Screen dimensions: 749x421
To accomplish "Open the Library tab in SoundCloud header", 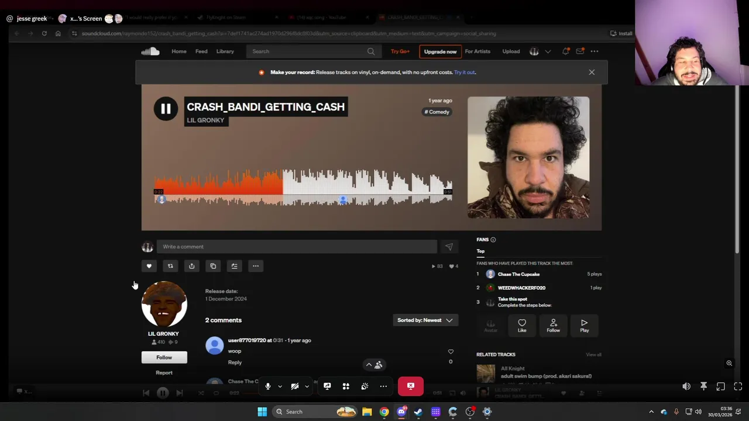I will click(225, 51).
